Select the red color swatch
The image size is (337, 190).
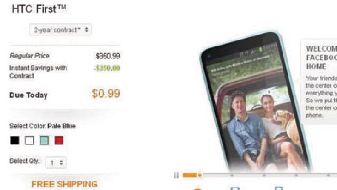(x=59, y=141)
